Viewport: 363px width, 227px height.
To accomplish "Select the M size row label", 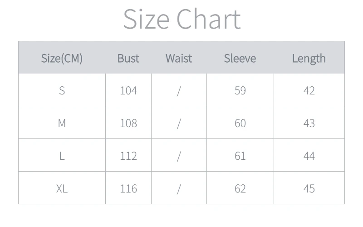I will click(62, 123).
